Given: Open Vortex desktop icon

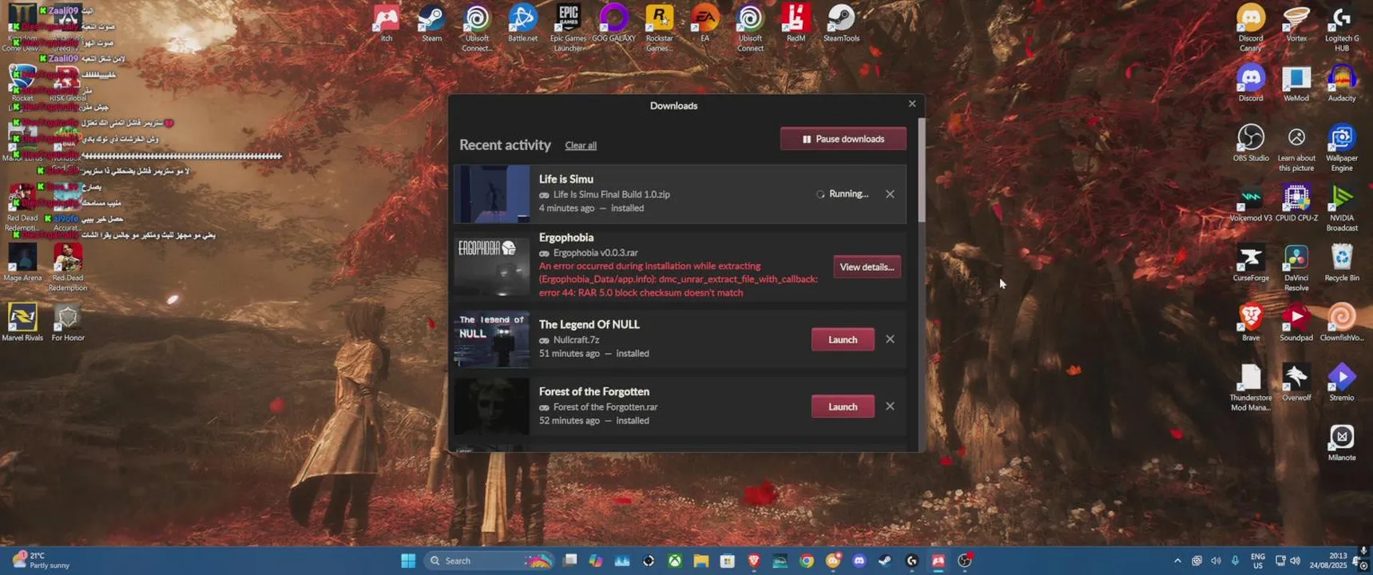Looking at the screenshot, I should click(x=1296, y=22).
